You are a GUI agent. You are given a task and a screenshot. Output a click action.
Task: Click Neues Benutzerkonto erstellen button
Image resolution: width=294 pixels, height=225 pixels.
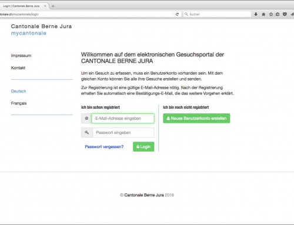196,119
